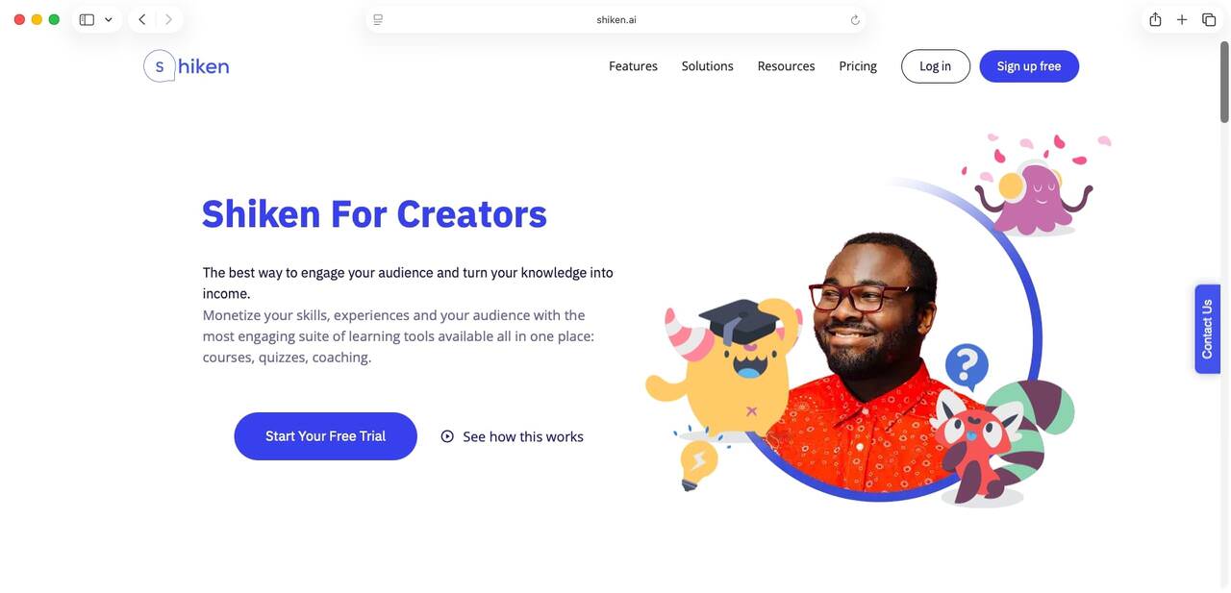Open the Contact Us side tab
Viewport: 1231px width, 593px height.
point(1208,329)
